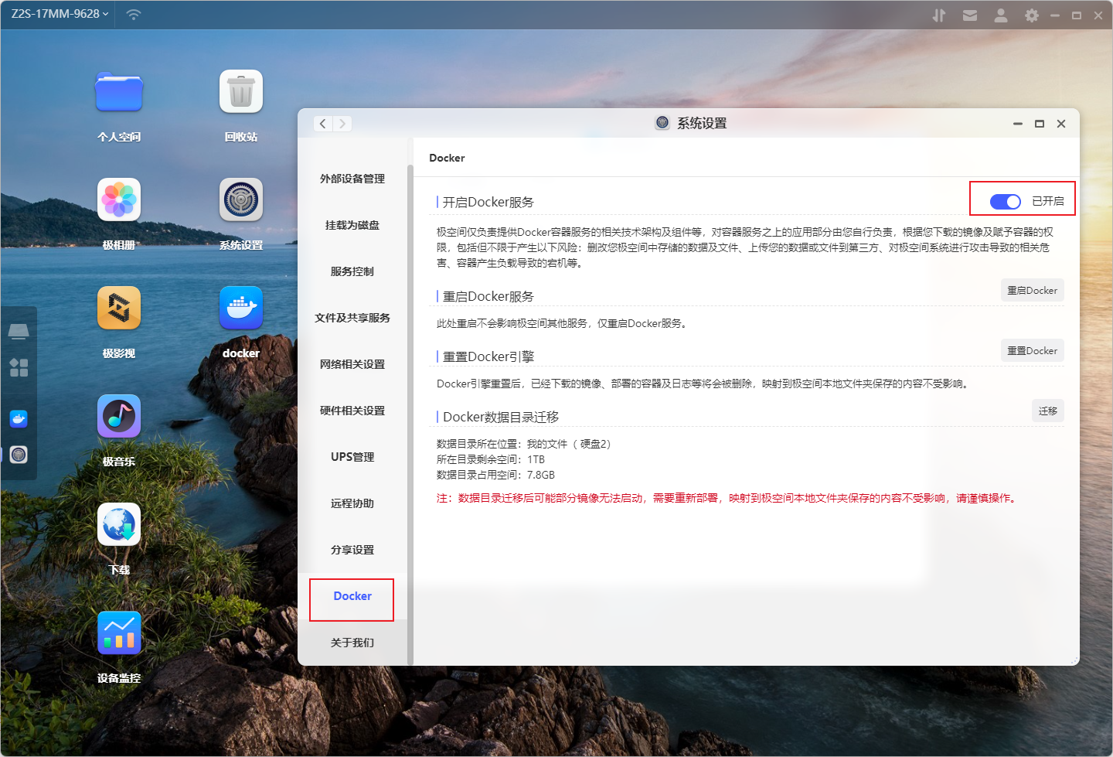Open the 极相册 photo album app

pyautogui.click(x=119, y=200)
